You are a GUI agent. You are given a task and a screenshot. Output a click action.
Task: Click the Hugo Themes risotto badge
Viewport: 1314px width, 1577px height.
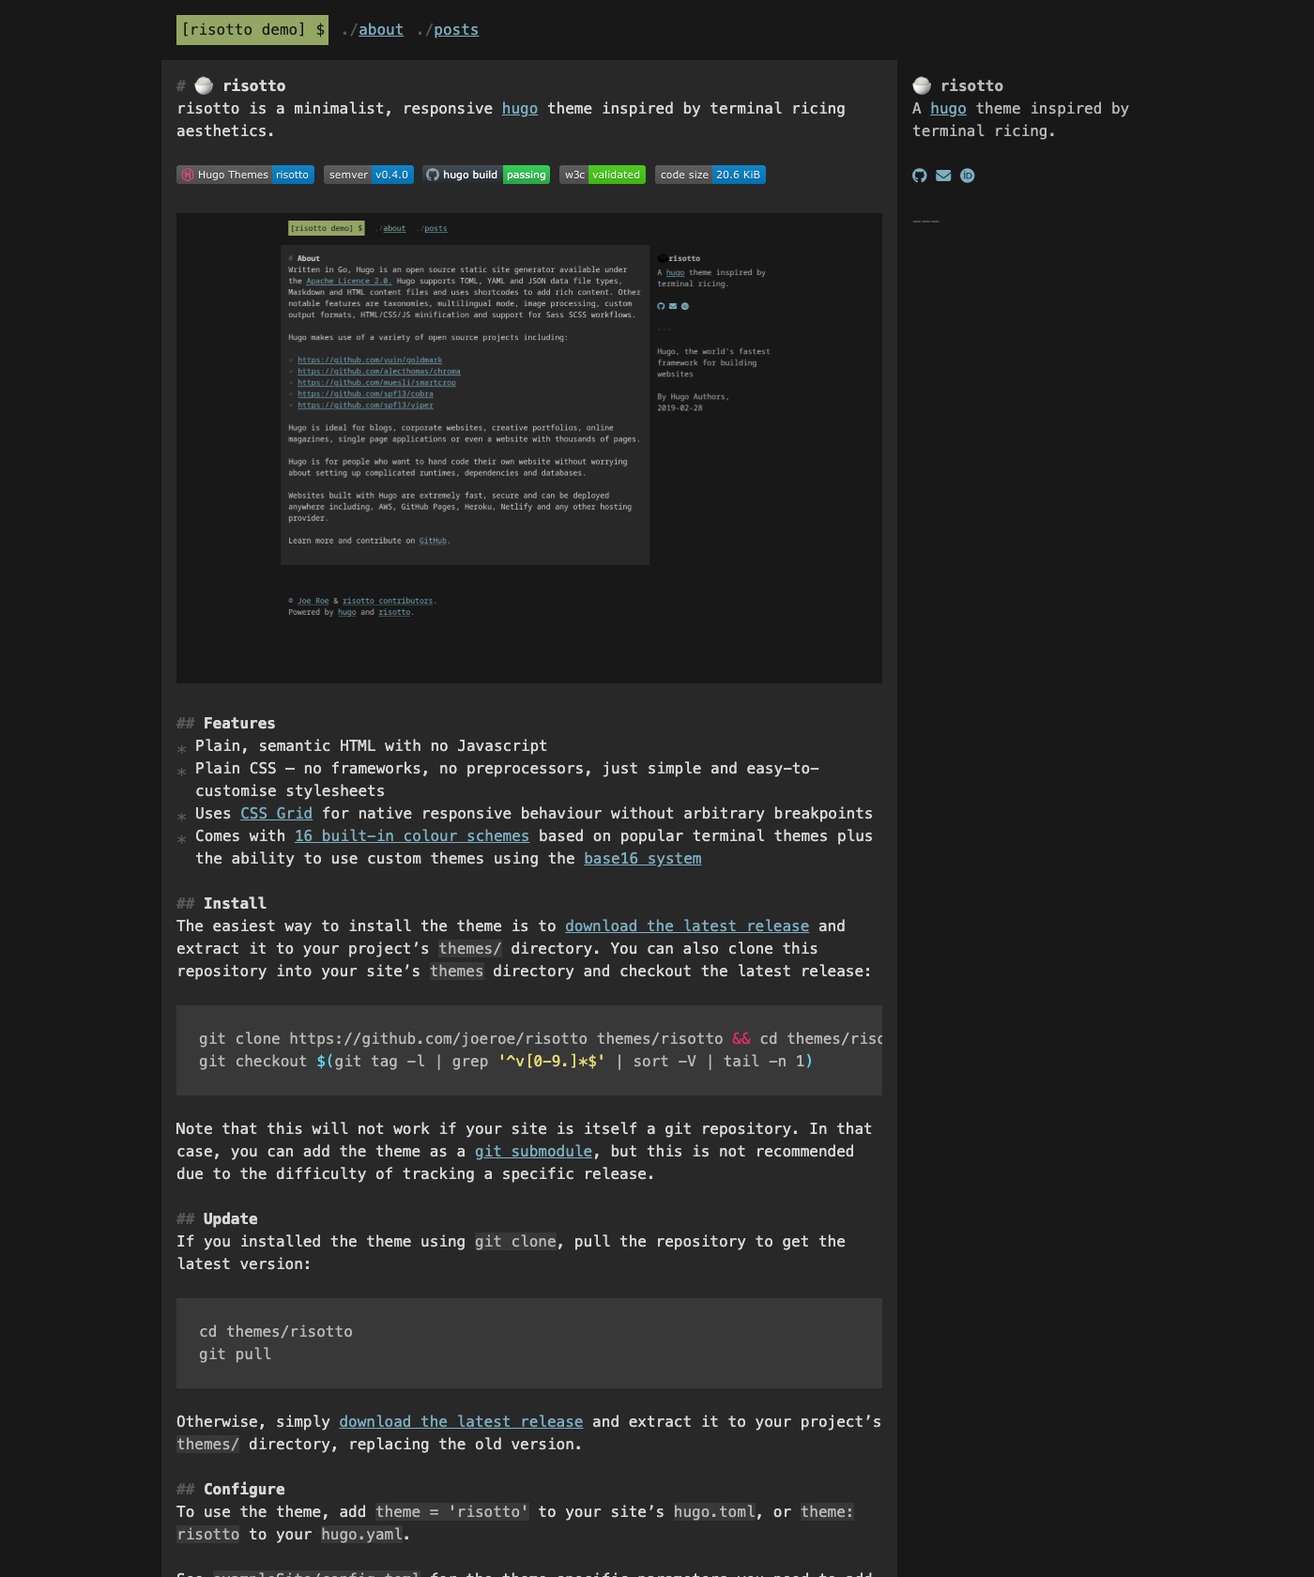tap(245, 175)
